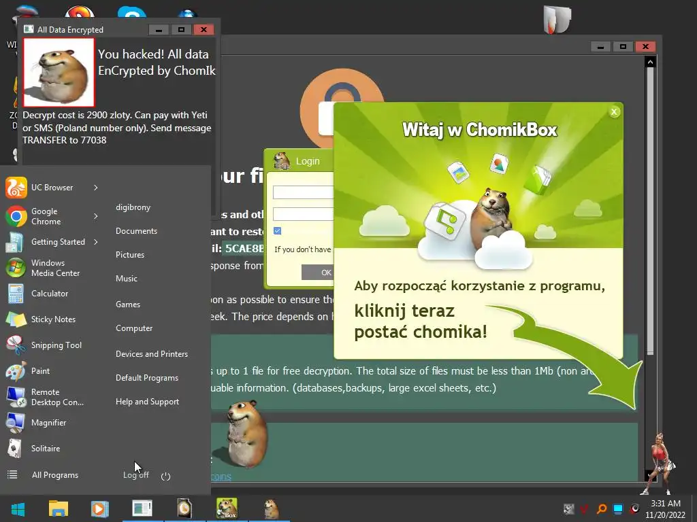Screen dimensions: 697x522
Task: Open Computer from Start menu
Action: 134,328
